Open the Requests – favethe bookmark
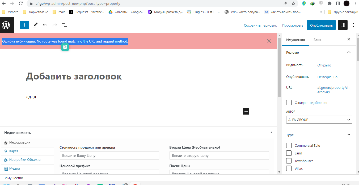The height and width of the screenshot is (185, 359). click(x=87, y=12)
